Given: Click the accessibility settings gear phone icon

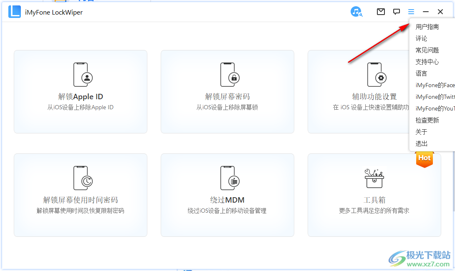Looking at the screenshot, I should [377, 75].
